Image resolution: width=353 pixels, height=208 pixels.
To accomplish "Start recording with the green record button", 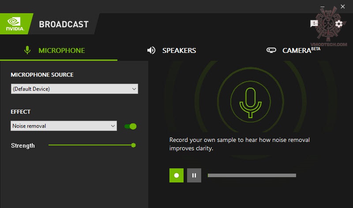I will [x=176, y=175].
